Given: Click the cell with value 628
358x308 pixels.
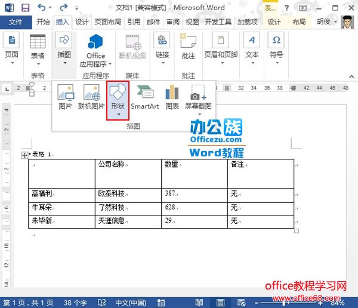Looking at the screenshot, I should point(195,209).
